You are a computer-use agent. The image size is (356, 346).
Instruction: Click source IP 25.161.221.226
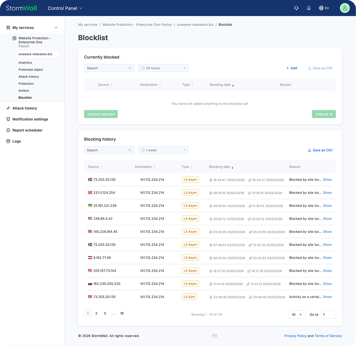pyautogui.click(x=105, y=206)
